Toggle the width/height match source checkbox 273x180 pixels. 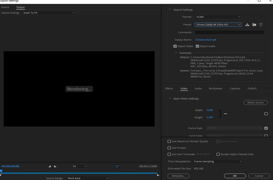point(266,114)
